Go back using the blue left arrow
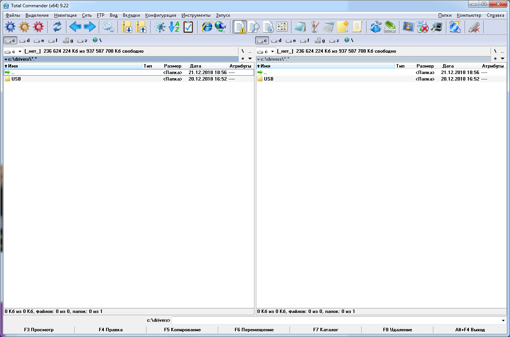Viewport: 510px width, 337px height. click(76, 27)
